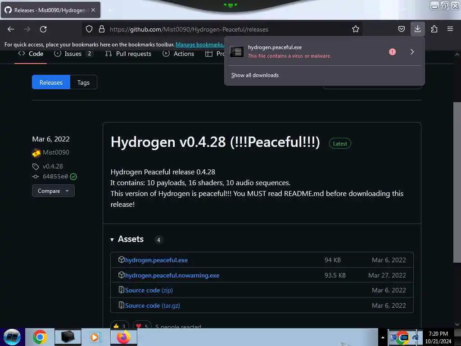461x346 pixels.
Task: Click the package icon beside hydrogen.peaceful.nowarning.exe
Action: point(122,275)
